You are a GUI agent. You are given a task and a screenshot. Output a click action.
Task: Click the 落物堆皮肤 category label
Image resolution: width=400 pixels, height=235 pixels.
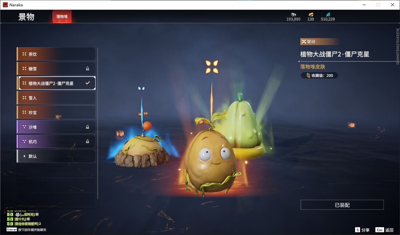[313, 67]
